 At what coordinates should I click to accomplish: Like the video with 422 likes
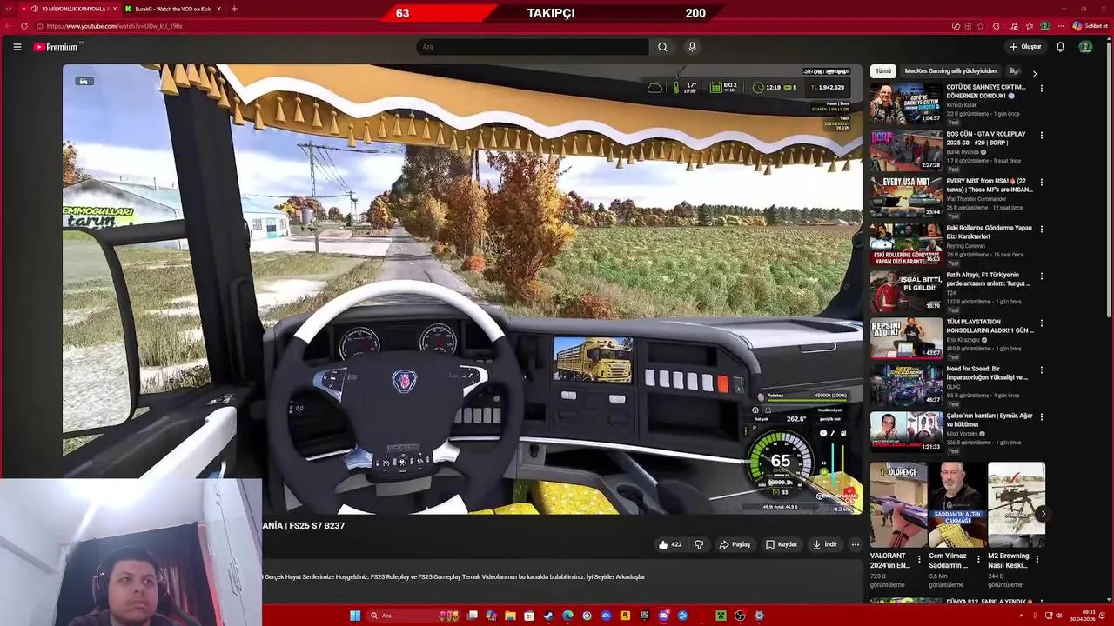[x=670, y=544]
